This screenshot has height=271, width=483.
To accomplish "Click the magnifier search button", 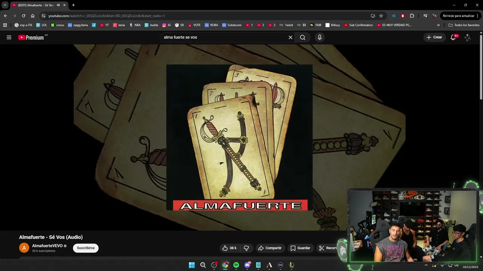I will (303, 37).
